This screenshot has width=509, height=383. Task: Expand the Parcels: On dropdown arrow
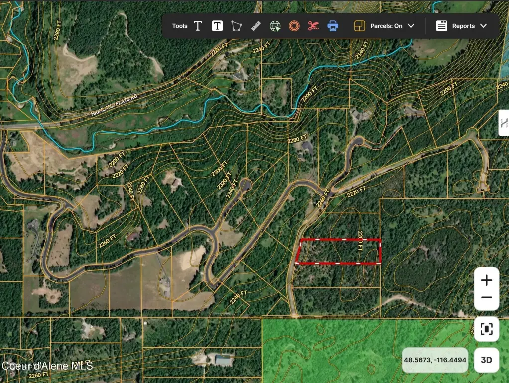[x=411, y=26]
